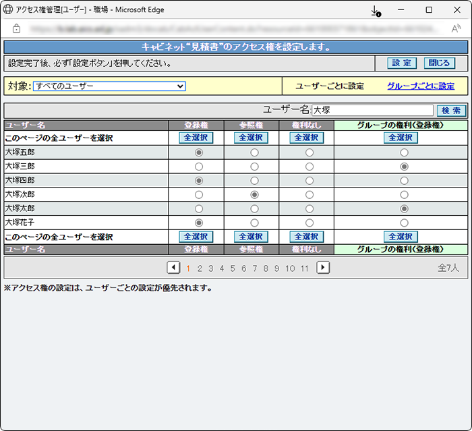Click the Read aloud icon in address bar
This screenshot has height=431, width=472.
(x=456, y=28)
